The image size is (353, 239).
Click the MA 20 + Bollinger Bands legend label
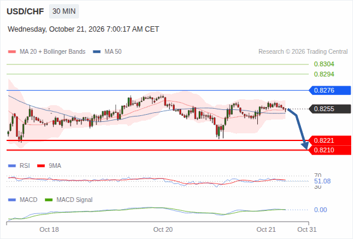(53, 52)
